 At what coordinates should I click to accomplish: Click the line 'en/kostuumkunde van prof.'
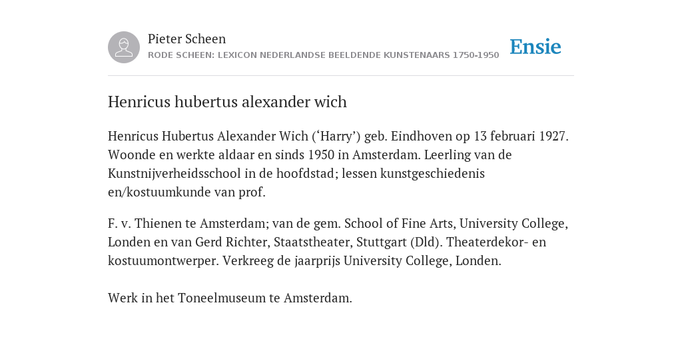(186, 192)
